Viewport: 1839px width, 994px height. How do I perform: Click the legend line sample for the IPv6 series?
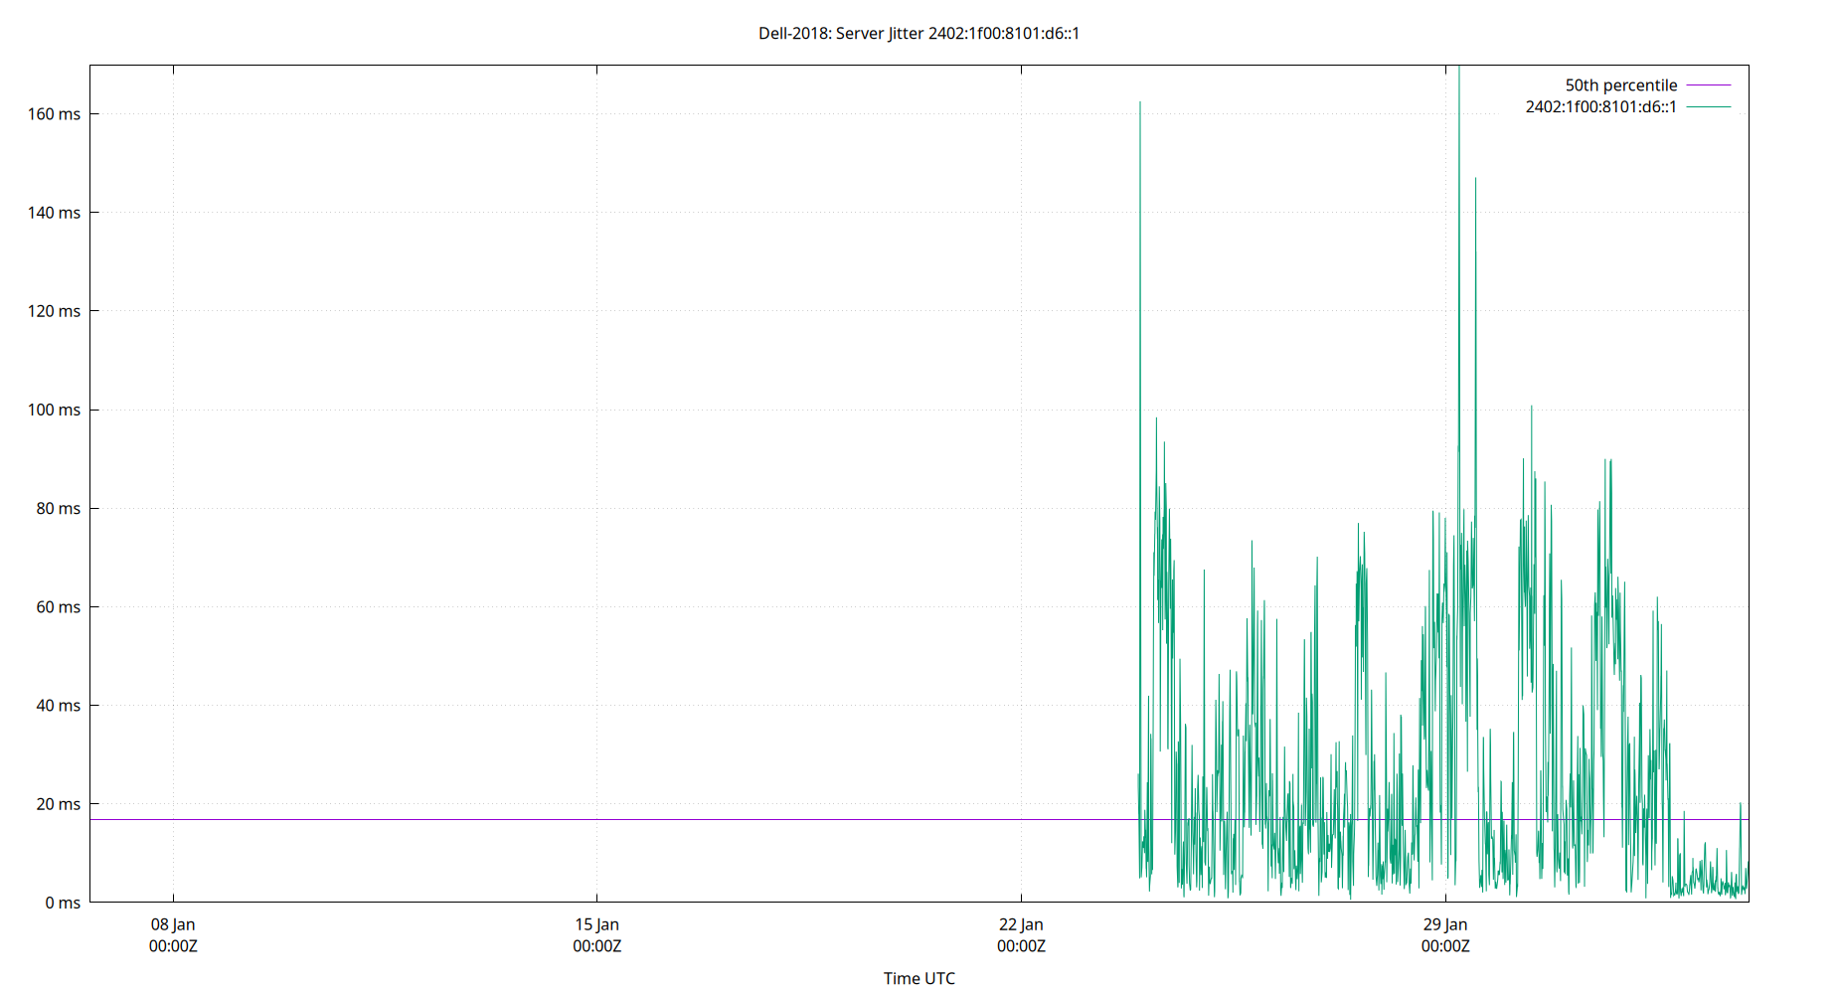click(x=1707, y=104)
